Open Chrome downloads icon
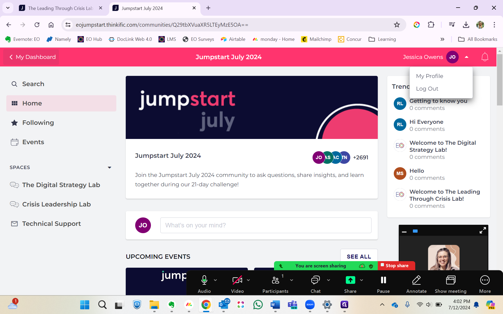Screen dimensions: 503x314 (x=466, y=25)
